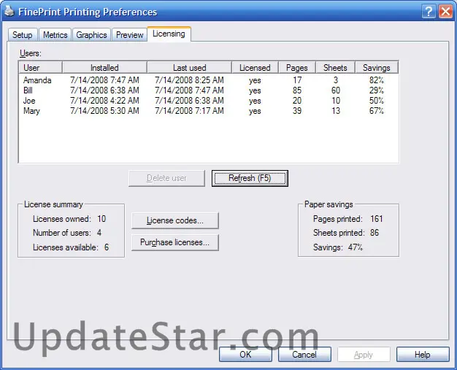The width and height of the screenshot is (457, 370).
Task: Click the Sheets column header
Action: pyautogui.click(x=335, y=68)
